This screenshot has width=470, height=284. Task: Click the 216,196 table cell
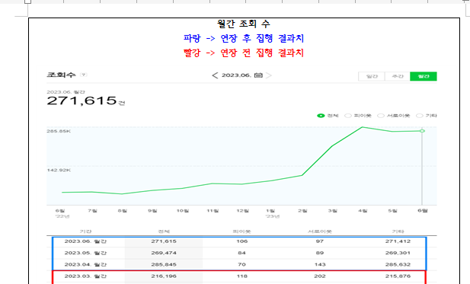click(x=164, y=276)
